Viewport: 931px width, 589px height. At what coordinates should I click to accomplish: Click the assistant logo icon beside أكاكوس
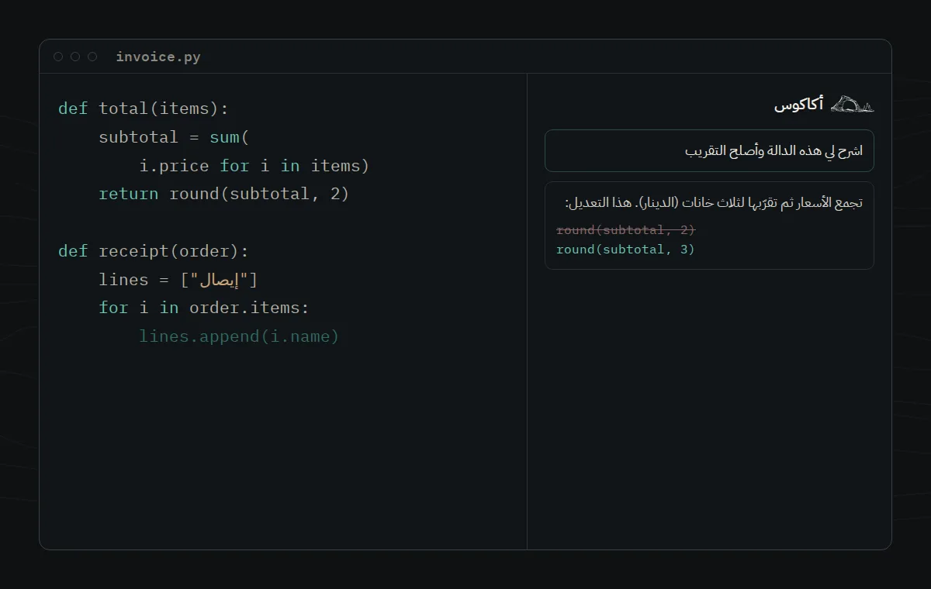pos(852,104)
